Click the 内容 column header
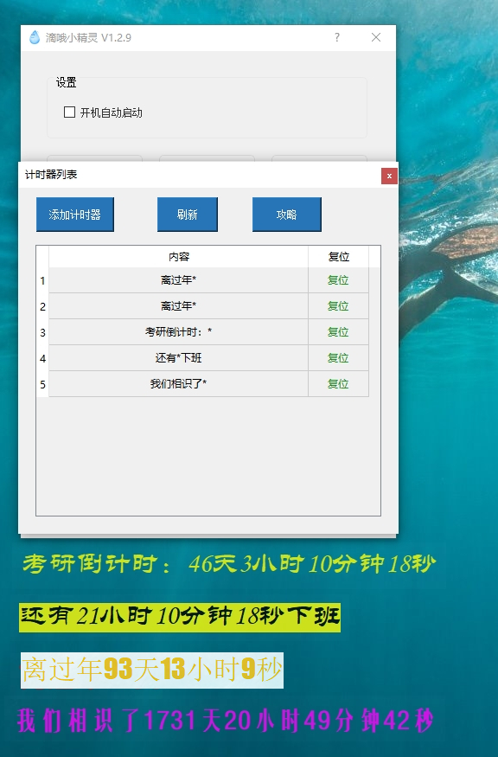 (179, 257)
